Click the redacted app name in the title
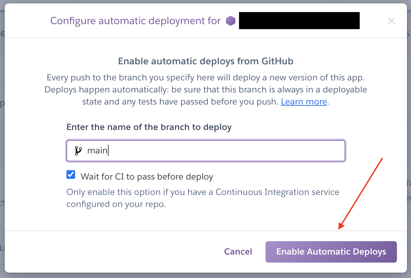The width and height of the screenshot is (411, 278). [299, 20]
